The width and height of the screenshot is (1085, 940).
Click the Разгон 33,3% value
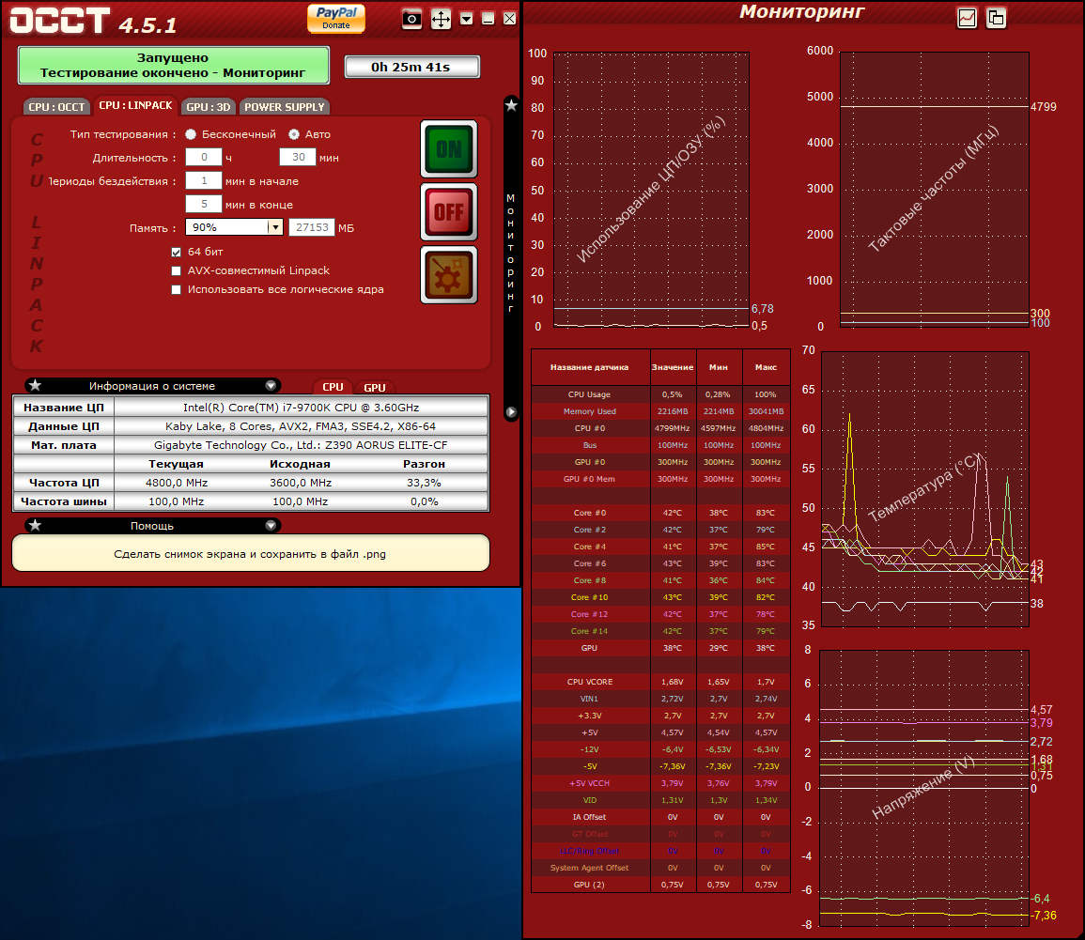[425, 482]
